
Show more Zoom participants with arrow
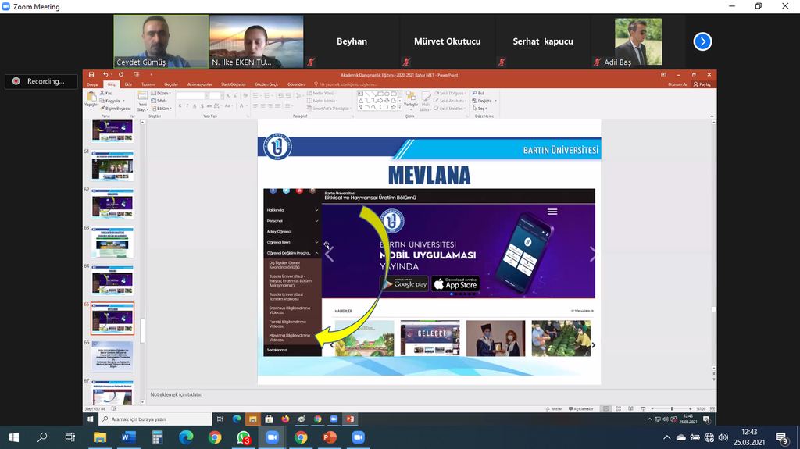(702, 41)
